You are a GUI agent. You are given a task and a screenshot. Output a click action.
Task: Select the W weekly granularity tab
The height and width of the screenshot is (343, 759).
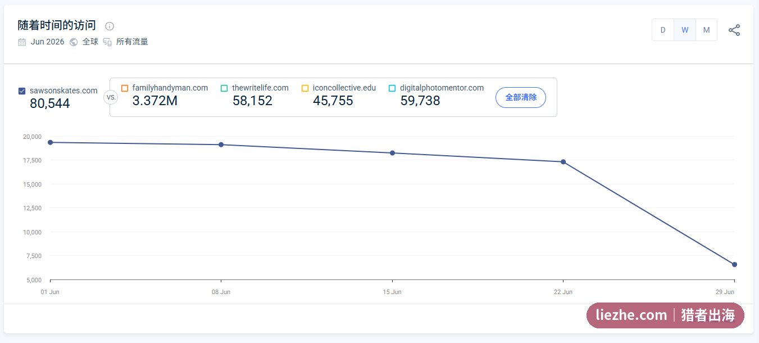685,30
